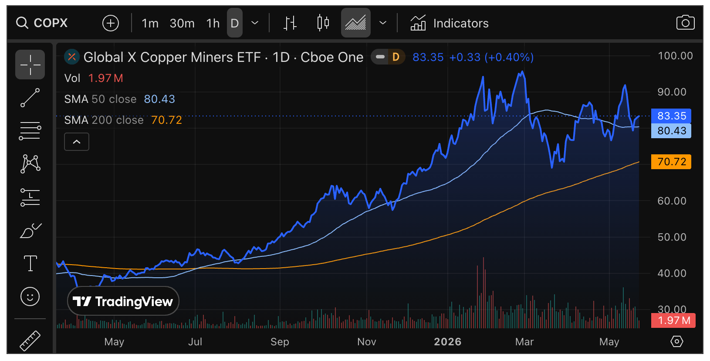Select the long position forecasting tool
Image resolution: width=710 pixels, height=361 pixels.
coord(30,197)
